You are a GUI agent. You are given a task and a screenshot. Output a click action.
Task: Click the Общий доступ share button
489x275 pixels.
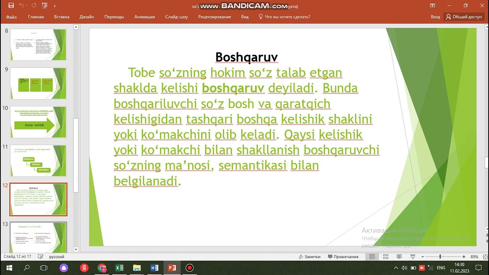click(464, 17)
